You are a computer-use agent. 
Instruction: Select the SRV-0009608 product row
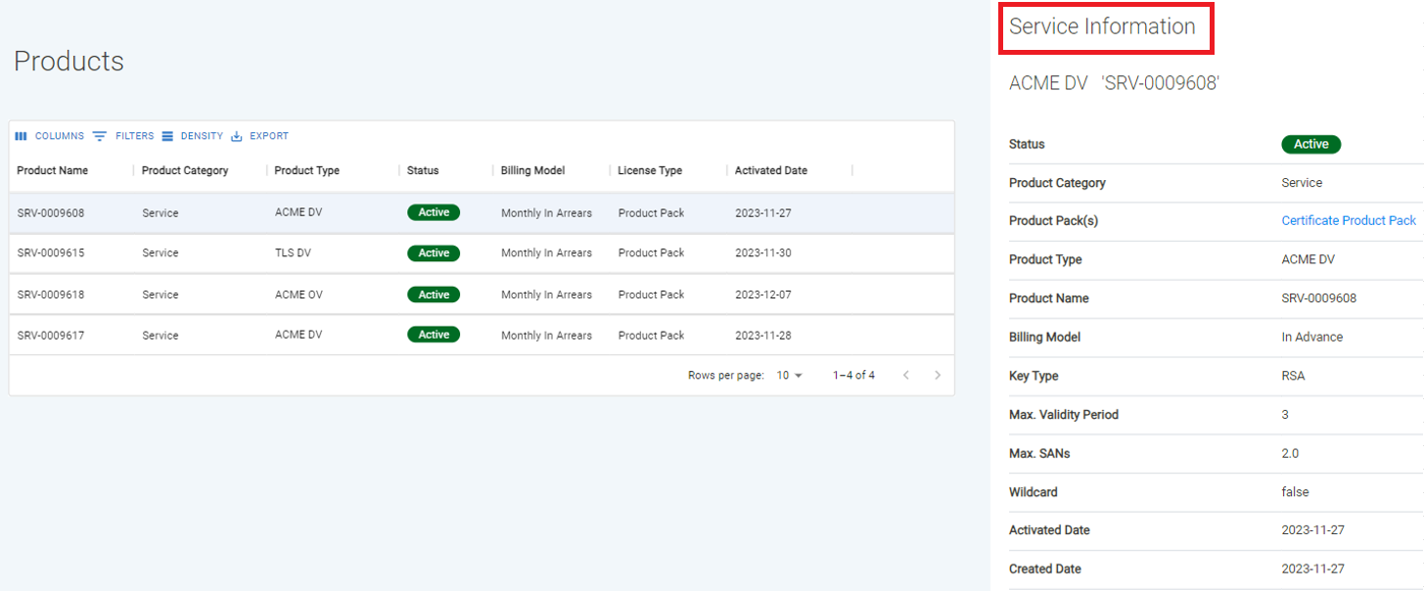51,212
